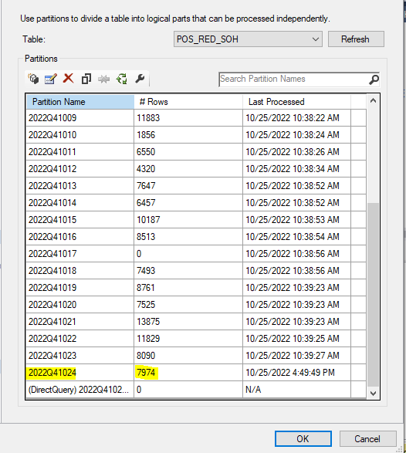
Task: Click the Edit partition icon
Action: tap(51, 79)
